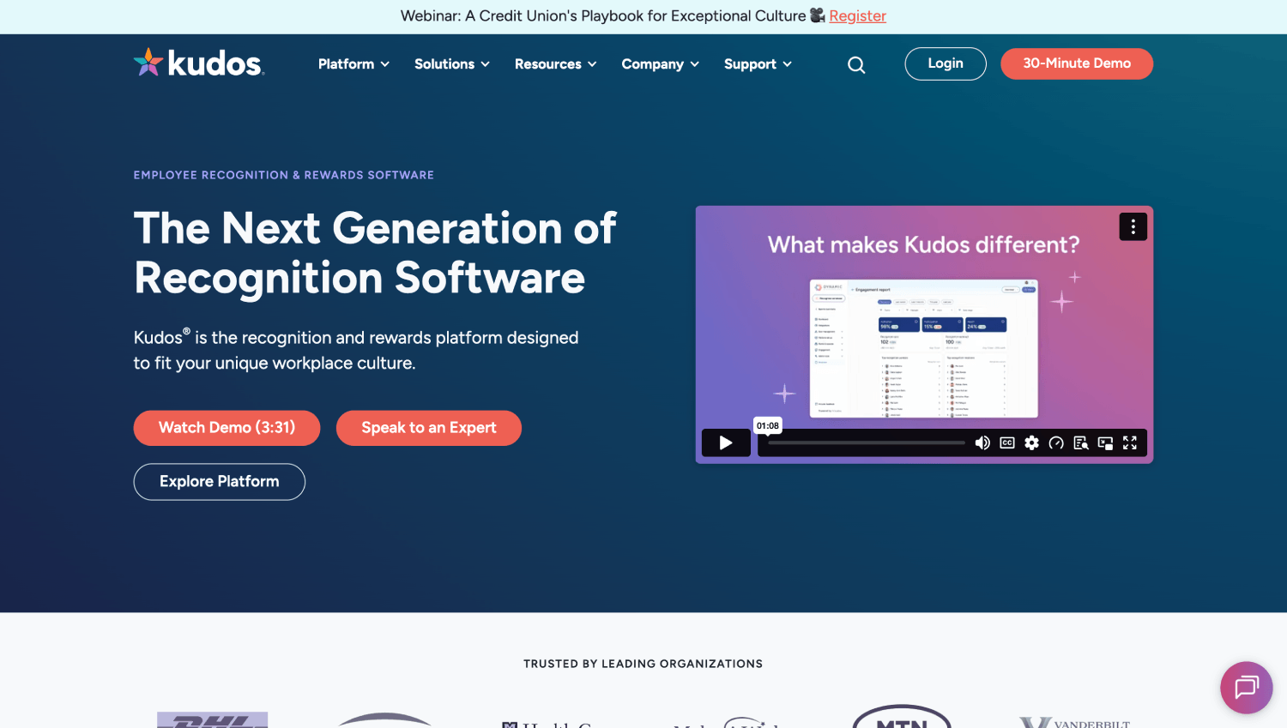This screenshot has width=1287, height=728.
Task: Click Speak to an Expert
Action: [x=429, y=428]
